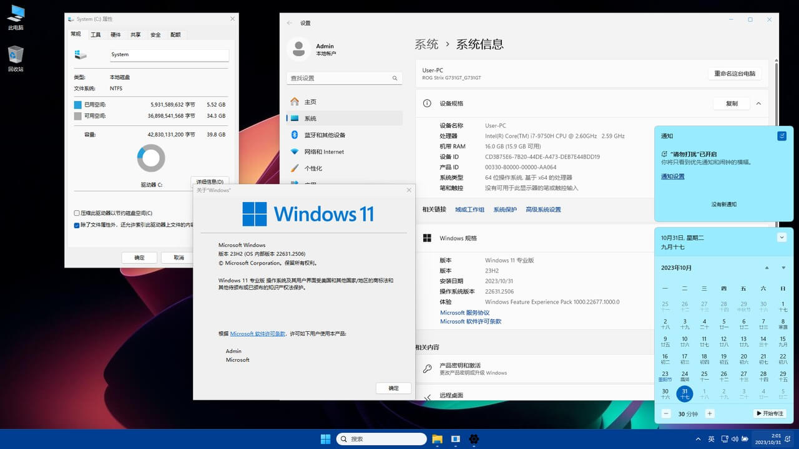This screenshot has width=799, height=449.
Task: Click the 重命名这台电脑 button
Action: click(735, 74)
